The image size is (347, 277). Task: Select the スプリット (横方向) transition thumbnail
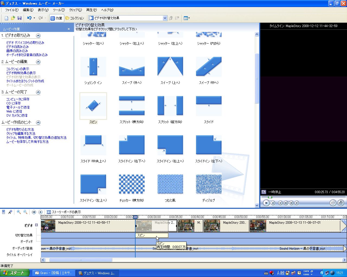[x=132, y=106]
